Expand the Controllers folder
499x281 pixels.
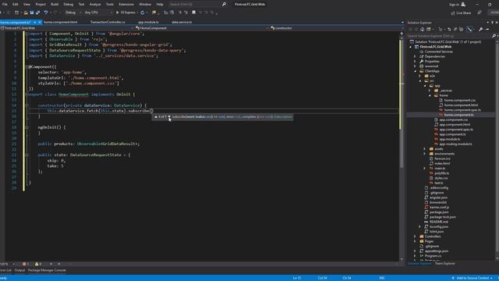click(x=415, y=237)
